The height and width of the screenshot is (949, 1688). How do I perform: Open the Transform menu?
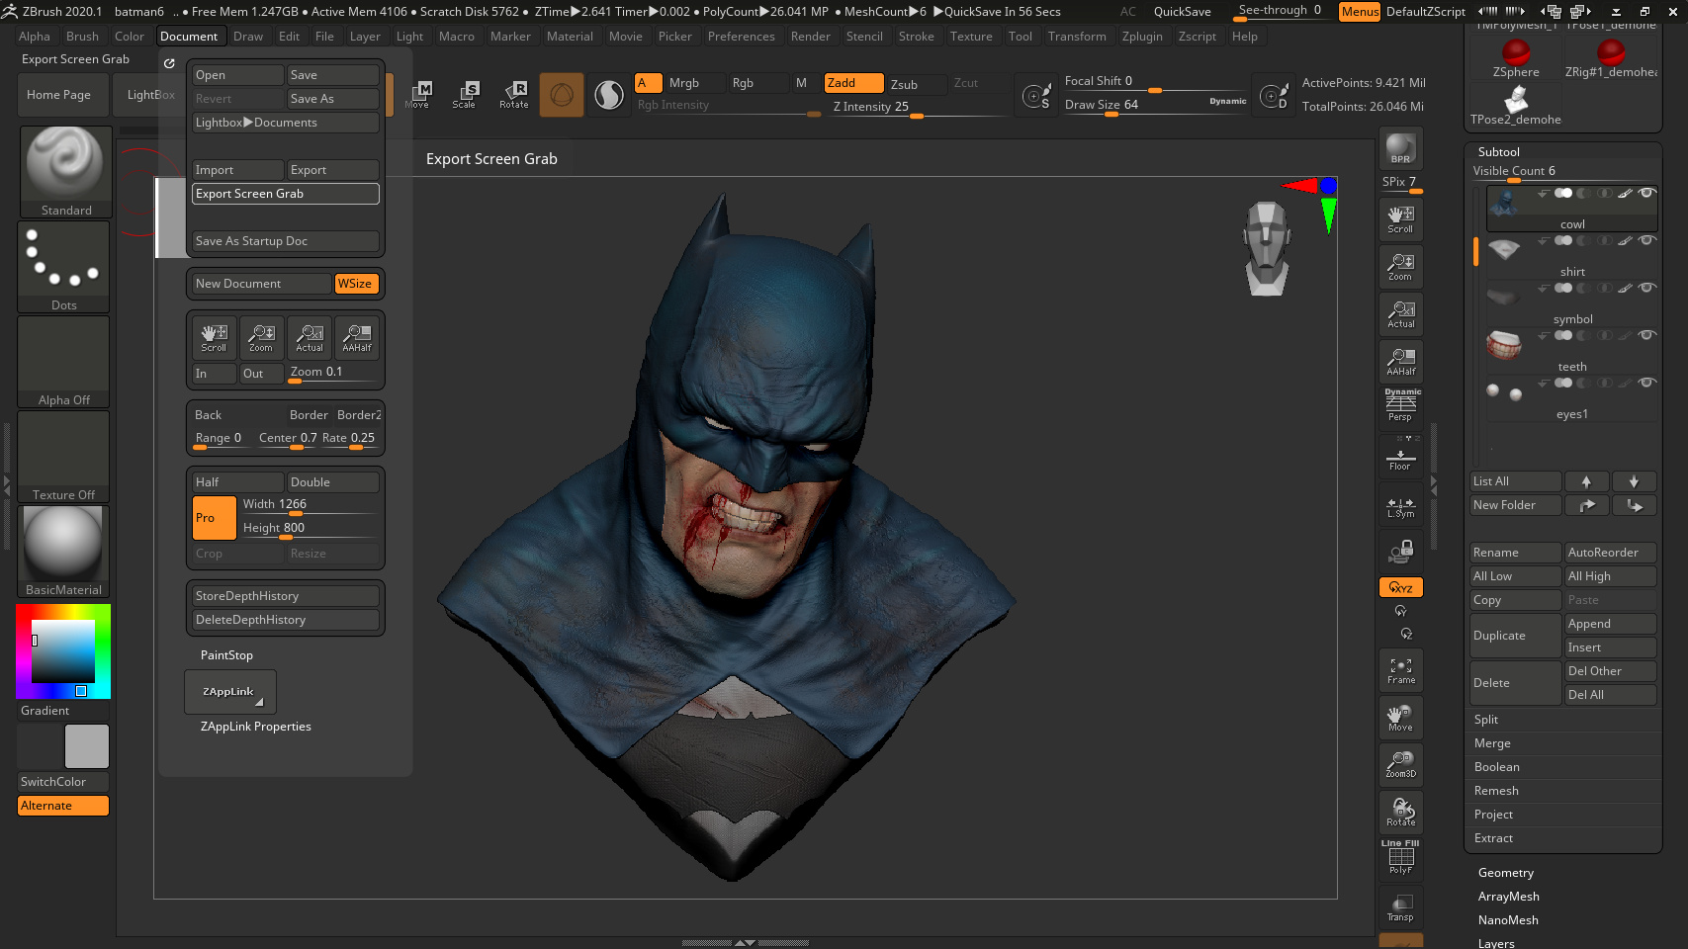tap(1077, 37)
